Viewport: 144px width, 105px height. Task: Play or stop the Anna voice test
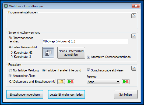(x=126, y=82)
